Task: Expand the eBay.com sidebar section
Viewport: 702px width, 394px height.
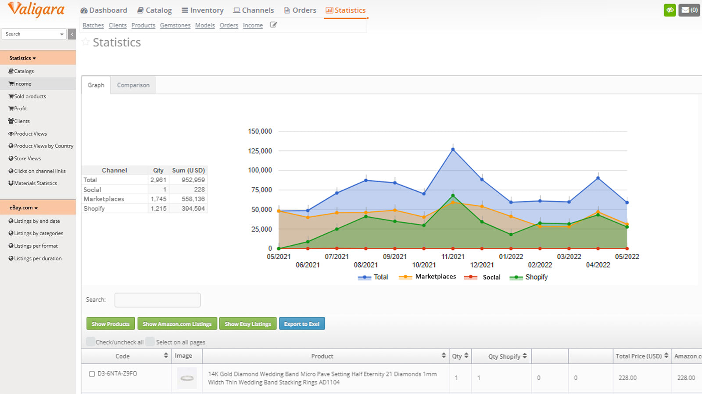Action: click(x=24, y=208)
